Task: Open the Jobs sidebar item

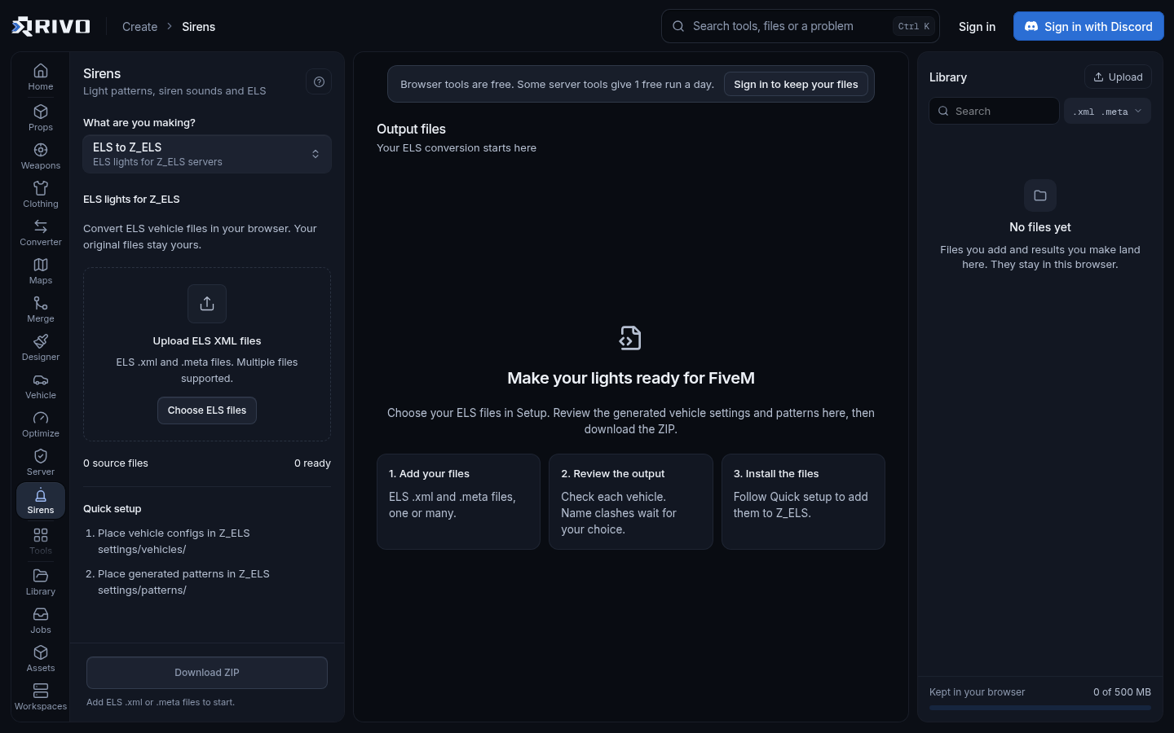Action: pos(41,621)
